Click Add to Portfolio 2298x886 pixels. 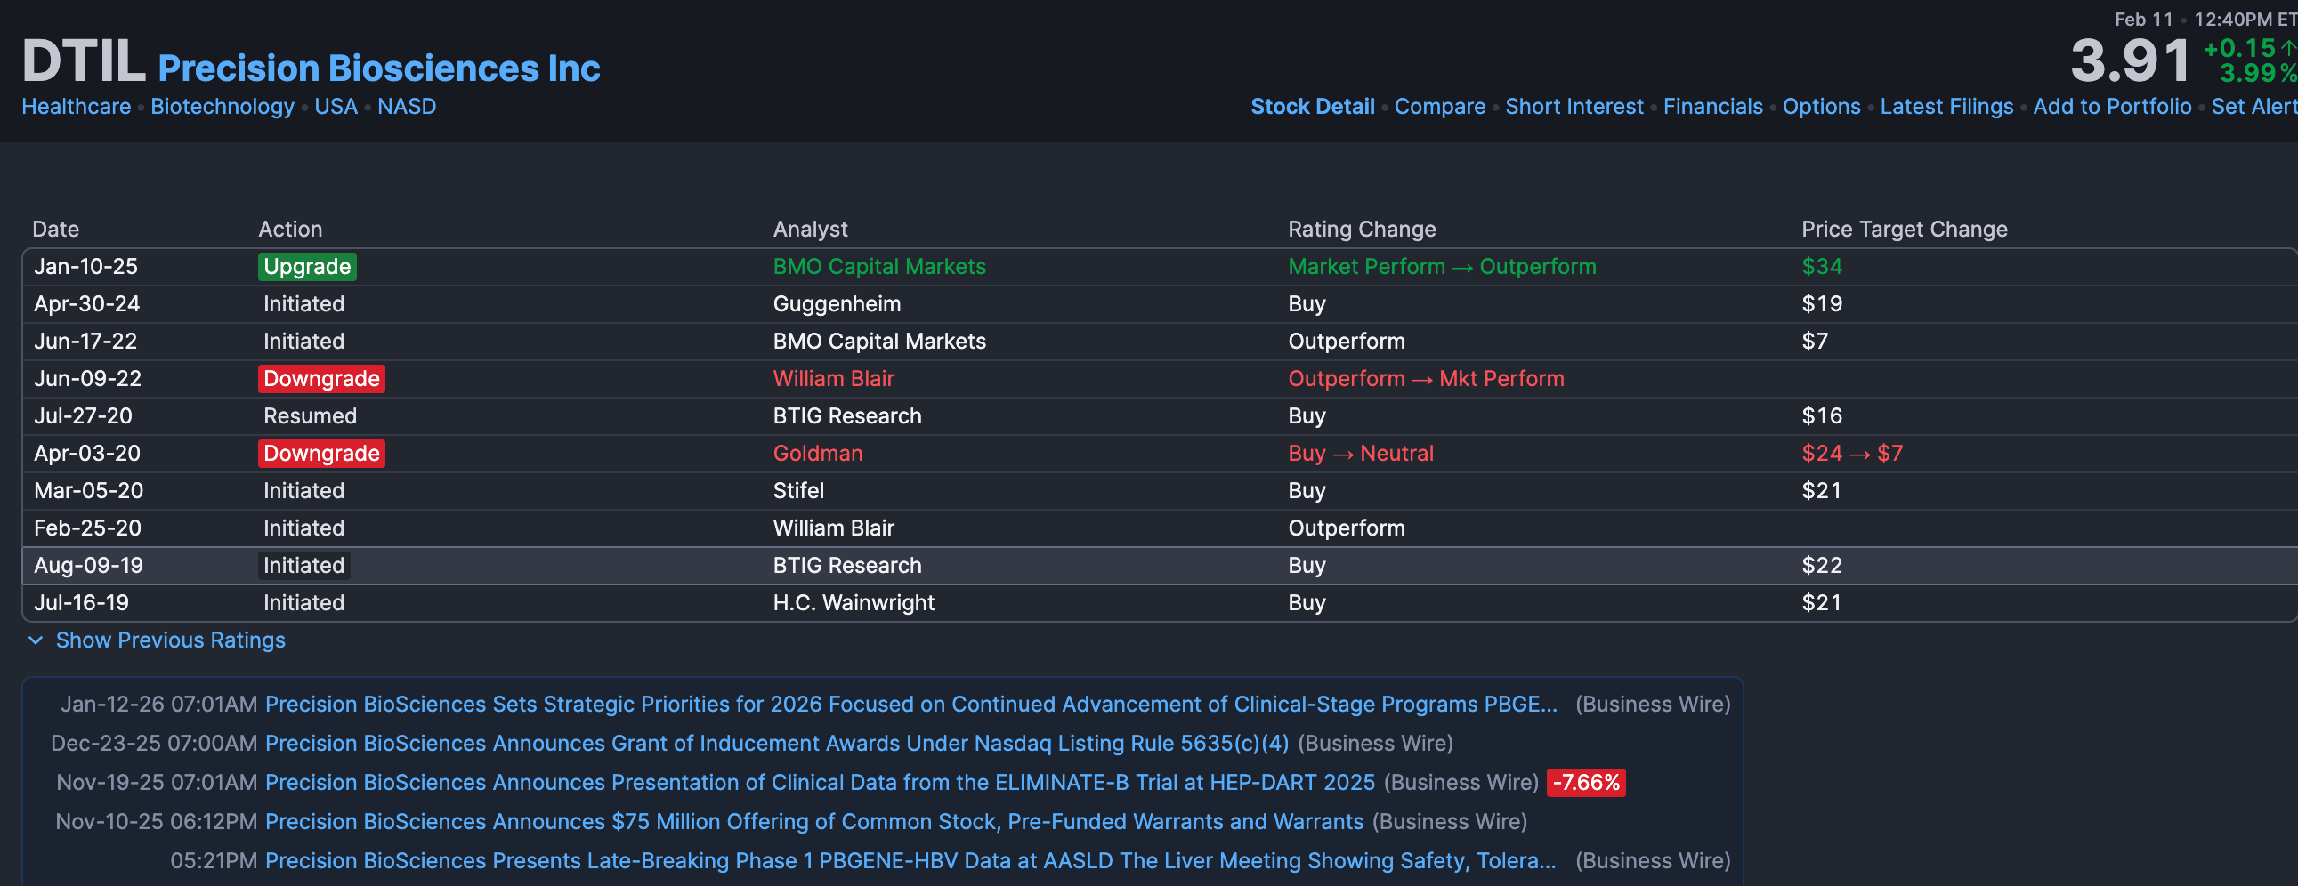point(2112,107)
